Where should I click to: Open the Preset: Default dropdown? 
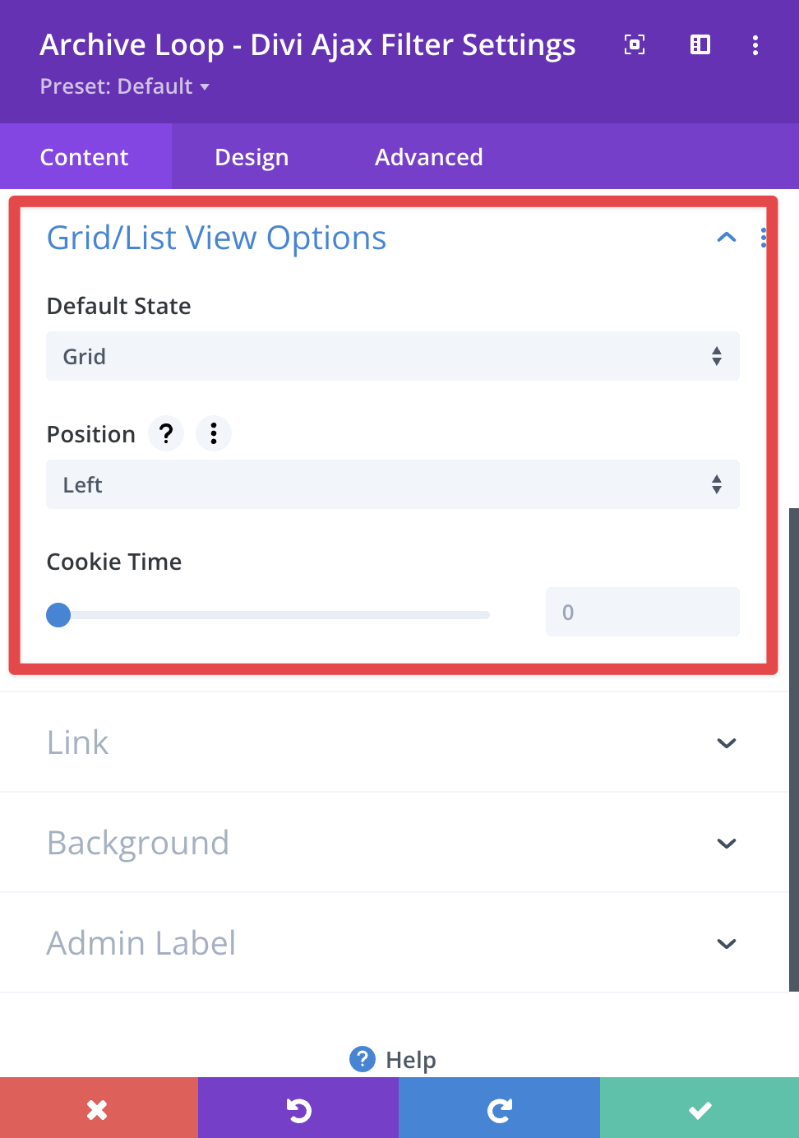[125, 86]
